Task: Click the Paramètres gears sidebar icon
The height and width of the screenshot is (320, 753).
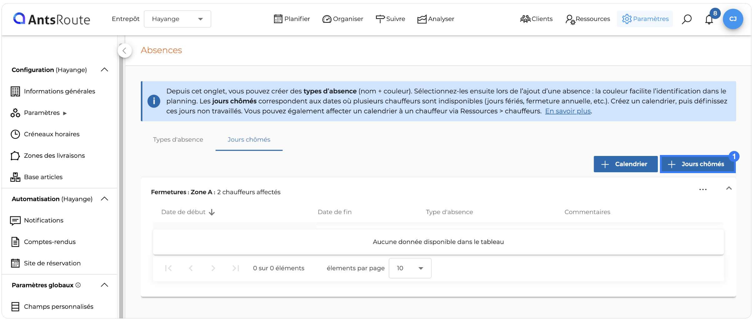Action: 15,113
